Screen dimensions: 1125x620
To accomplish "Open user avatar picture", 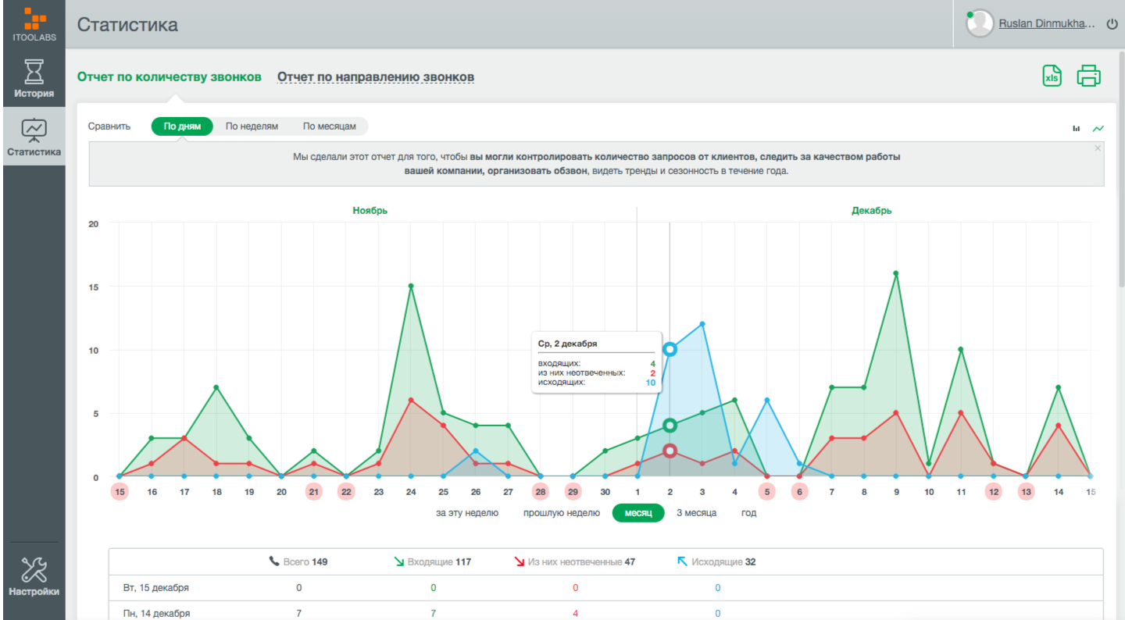I will [980, 23].
